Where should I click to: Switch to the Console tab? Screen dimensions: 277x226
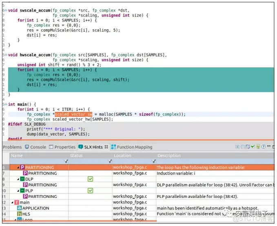(x=35, y=147)
